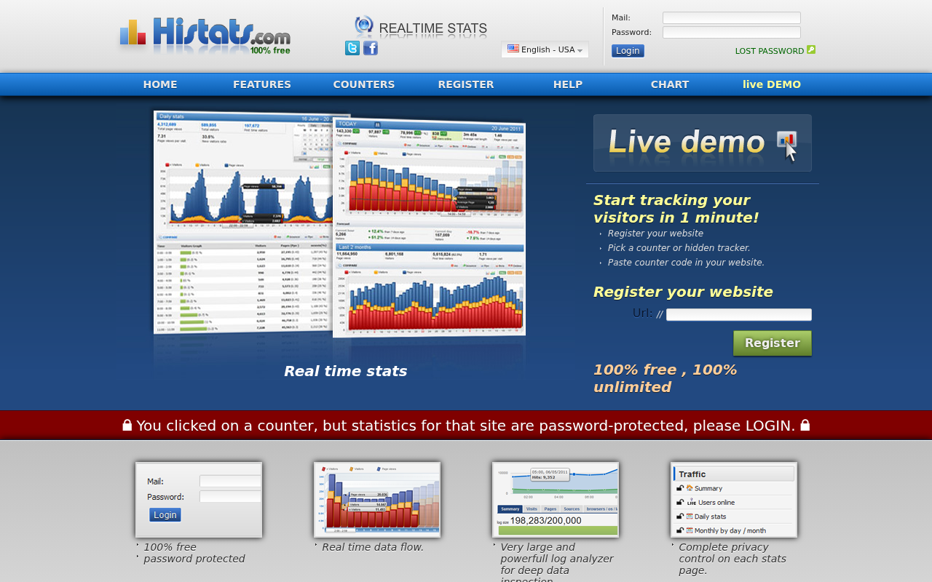This screenshot has width=932, height=582.
Task: Open the CHART menu item
Action: 670,84
